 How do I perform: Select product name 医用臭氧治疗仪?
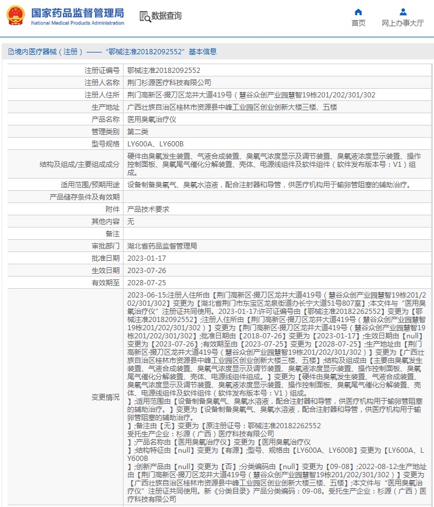coord(152,120)
